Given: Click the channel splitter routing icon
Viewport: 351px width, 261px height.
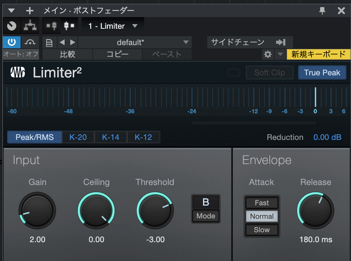Looking at the screenshot, I should pos(30,26).
